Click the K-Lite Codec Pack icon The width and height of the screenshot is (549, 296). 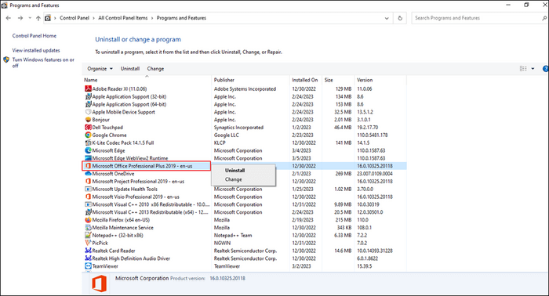pyautogui.click(x=88, y=143)
